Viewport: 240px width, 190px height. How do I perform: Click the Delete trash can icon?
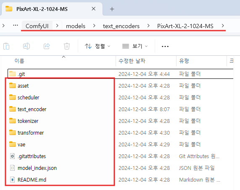point(67,46)
